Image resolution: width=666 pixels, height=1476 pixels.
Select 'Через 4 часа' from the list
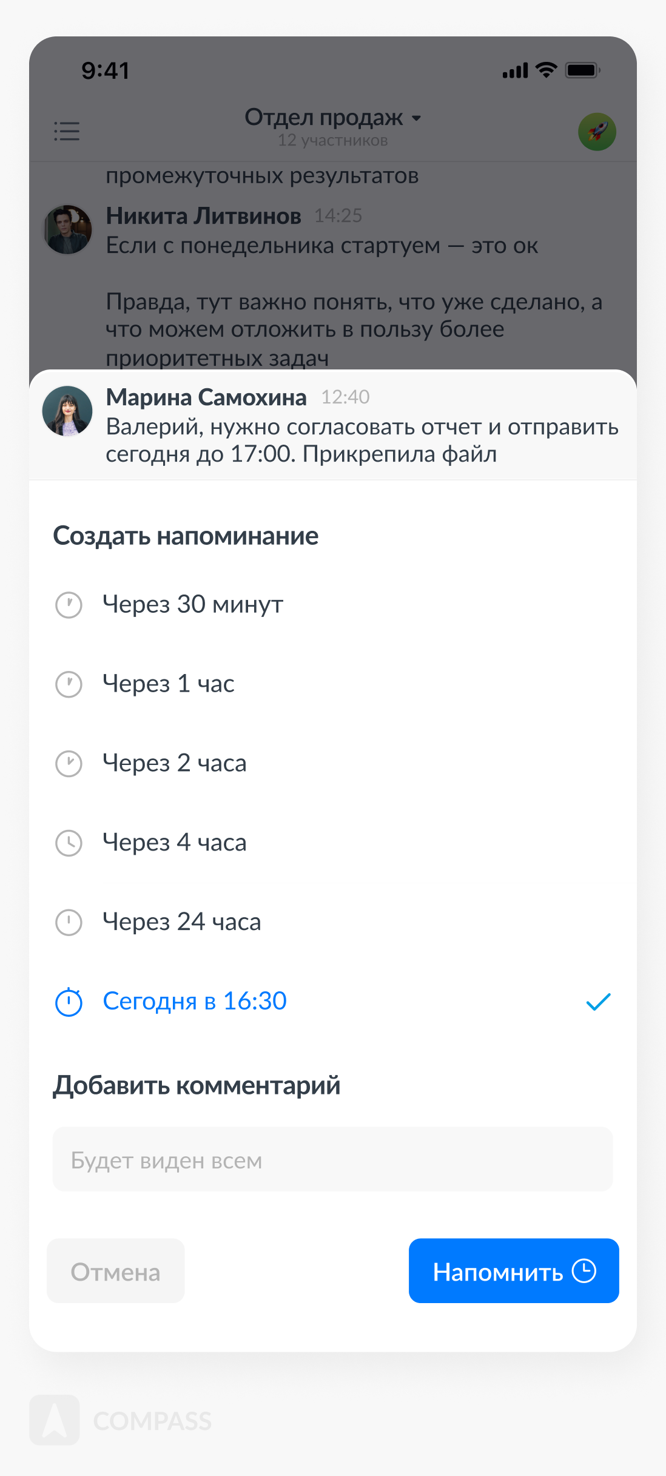coord(175,843)
